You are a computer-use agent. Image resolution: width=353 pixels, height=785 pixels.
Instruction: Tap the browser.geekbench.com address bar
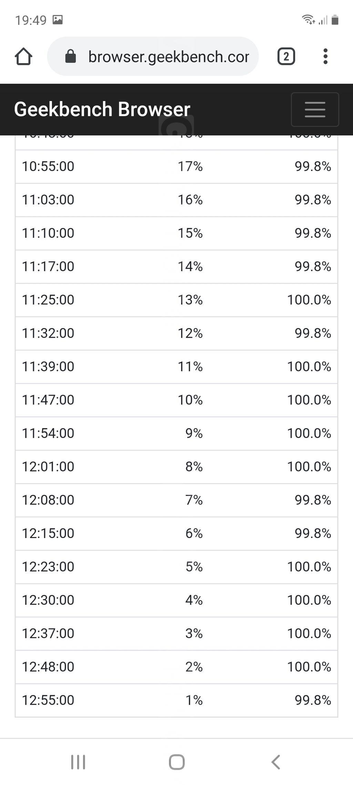point(168,57)
